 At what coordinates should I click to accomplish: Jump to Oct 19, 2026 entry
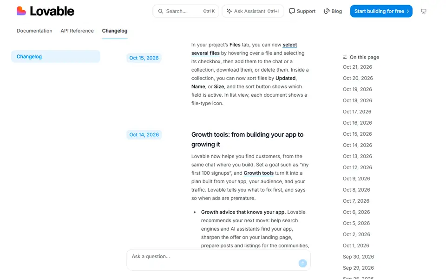(357, 89)
